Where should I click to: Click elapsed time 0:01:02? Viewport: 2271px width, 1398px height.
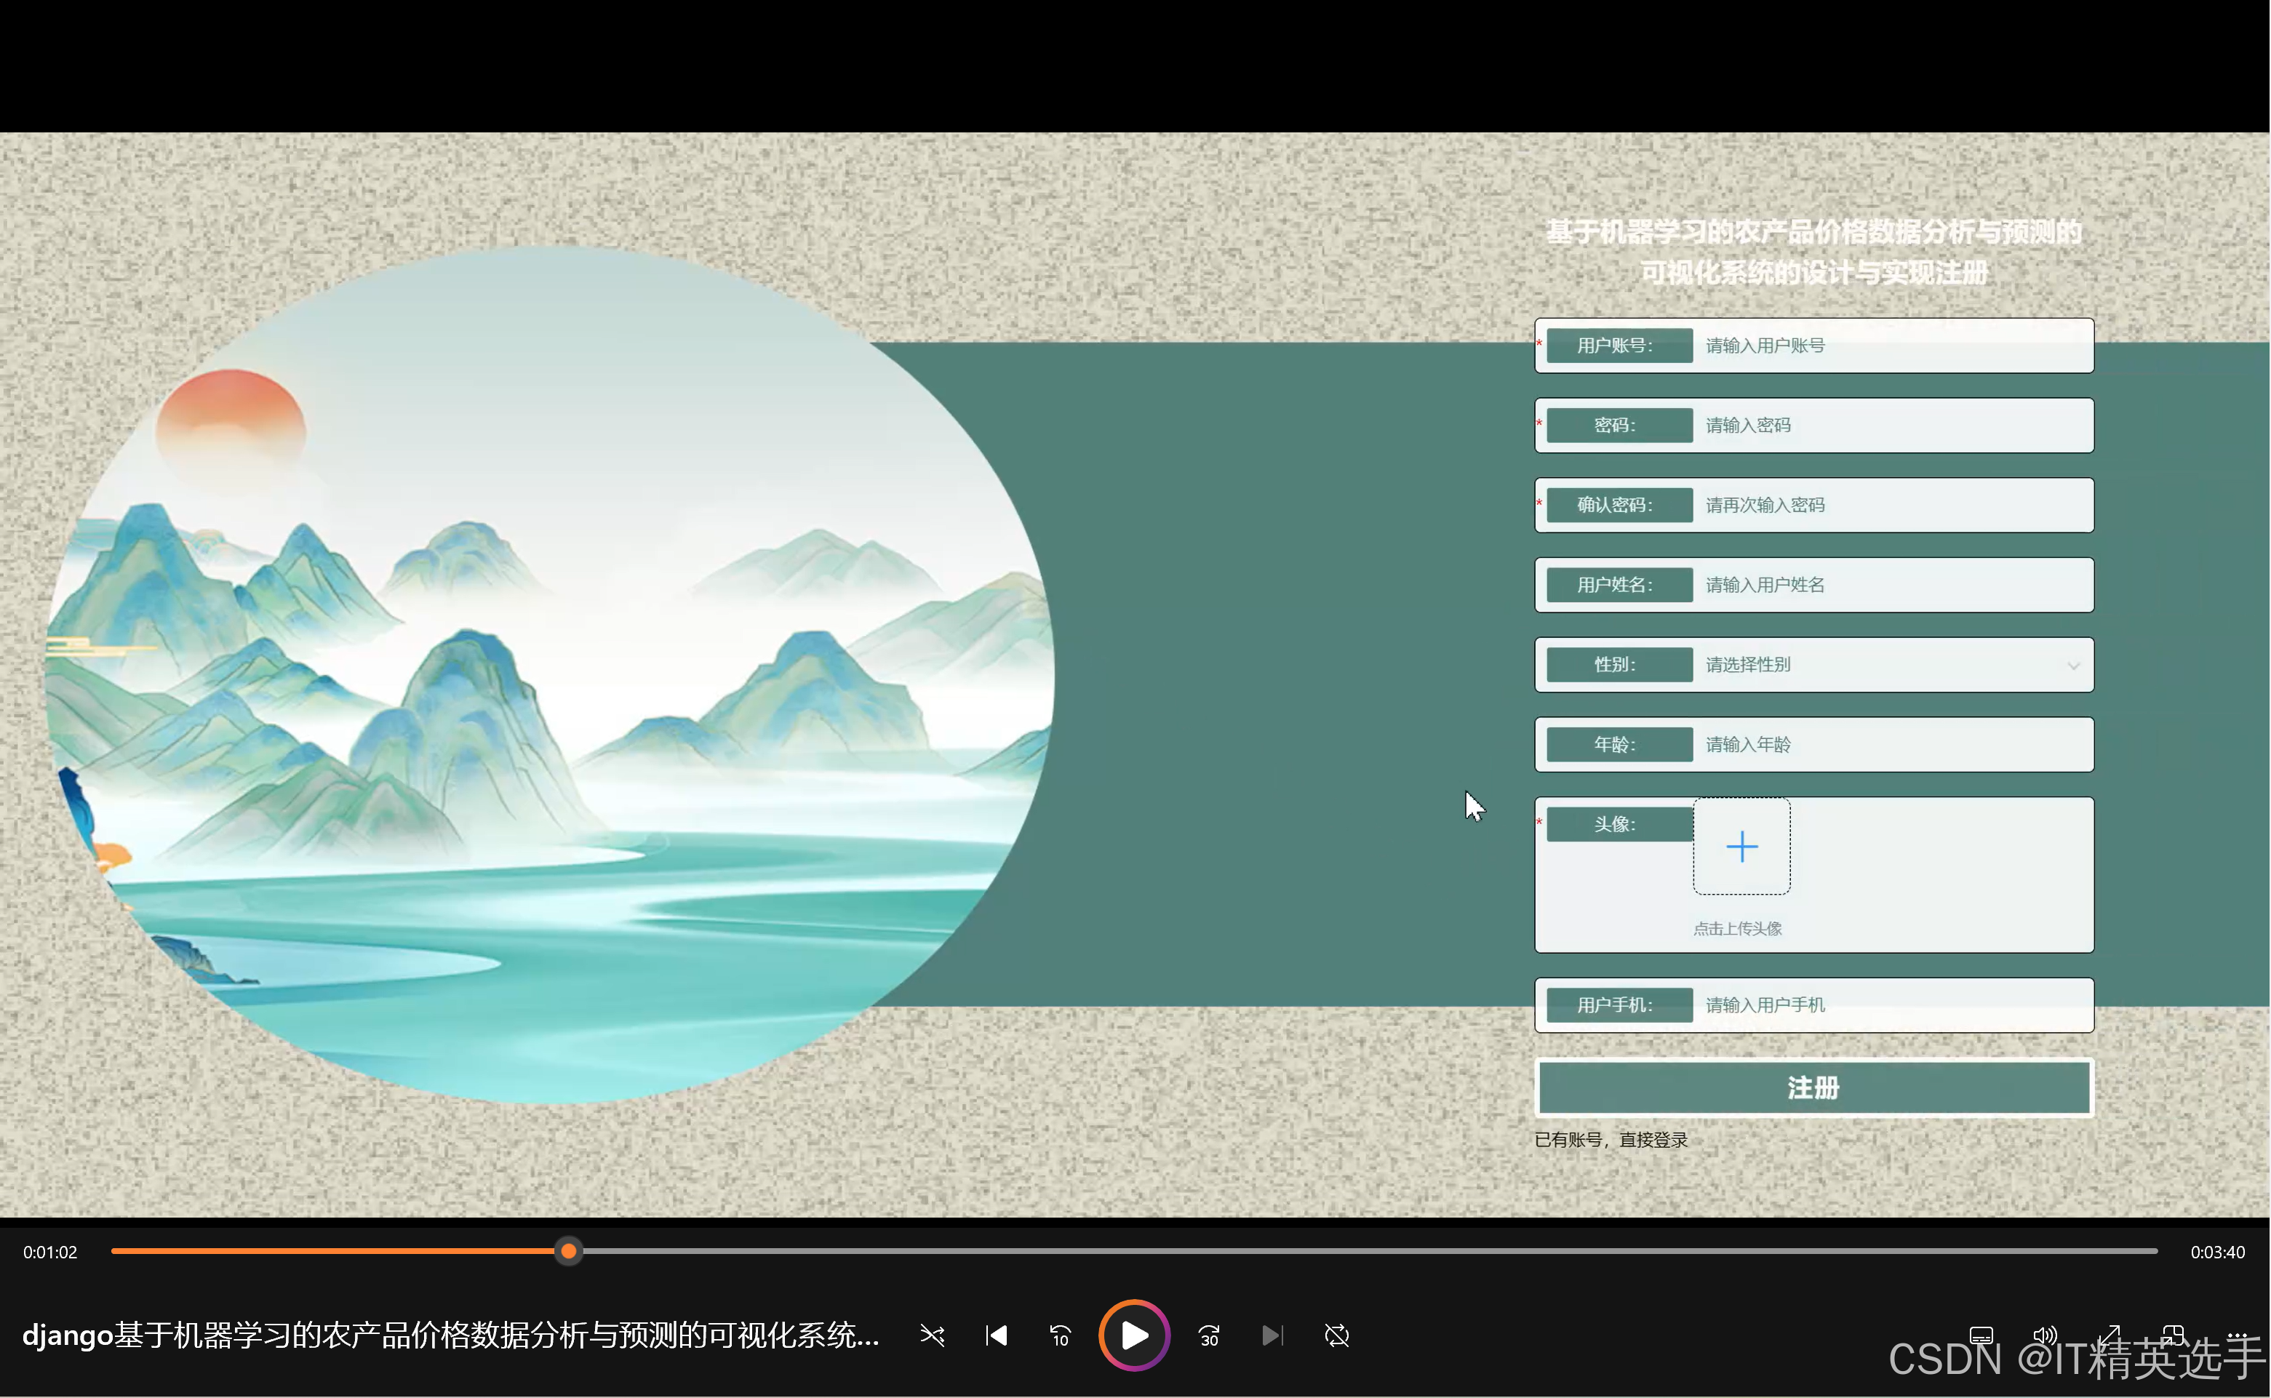coord(50,1252)
